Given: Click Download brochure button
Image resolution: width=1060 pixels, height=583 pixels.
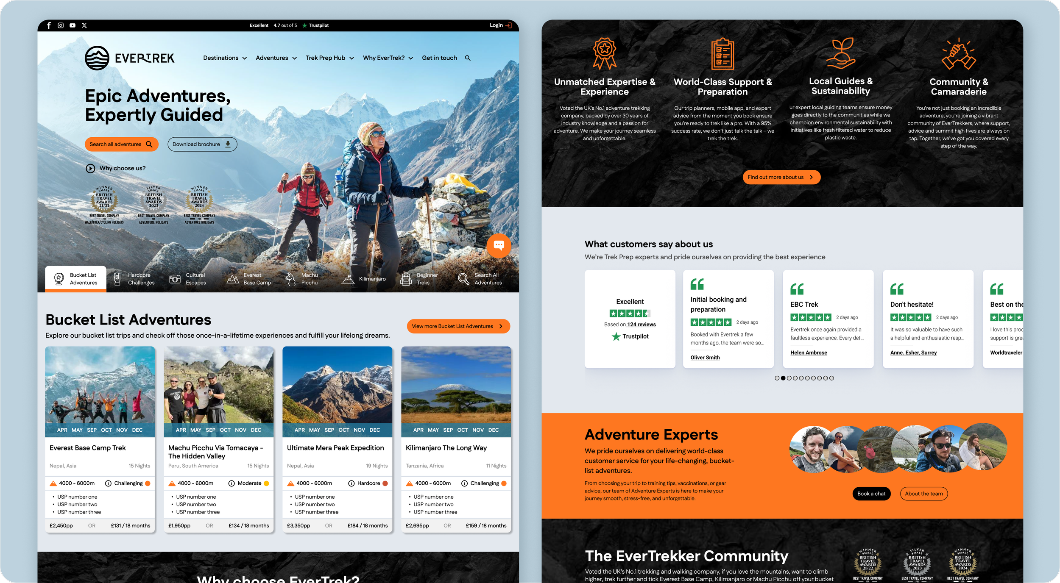Looking at the screenshot, I should [x=202, y=144].
